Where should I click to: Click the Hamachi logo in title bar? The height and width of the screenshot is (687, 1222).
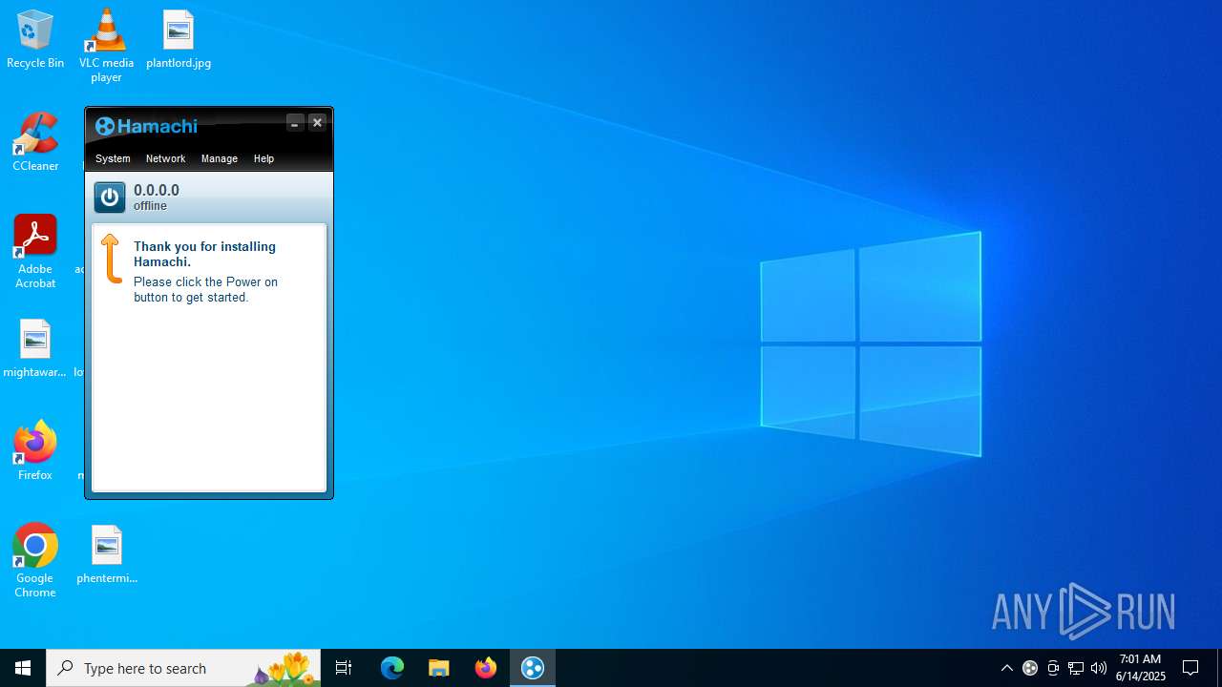tap(146, 126)
